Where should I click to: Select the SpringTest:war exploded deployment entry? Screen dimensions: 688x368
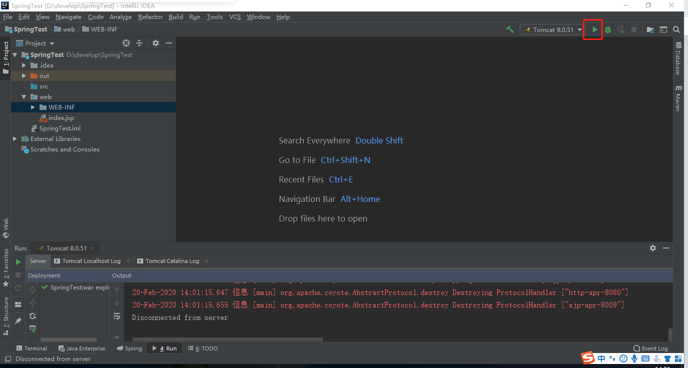coord(76,287)
